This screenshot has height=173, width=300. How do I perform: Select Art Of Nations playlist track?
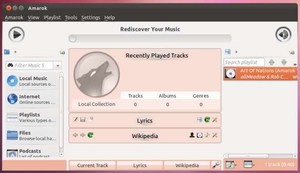click(260, 73)
